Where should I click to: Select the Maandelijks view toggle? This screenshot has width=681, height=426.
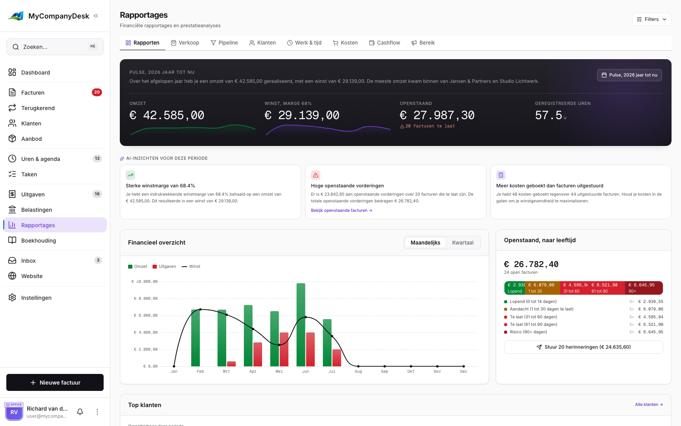(425, 243)
